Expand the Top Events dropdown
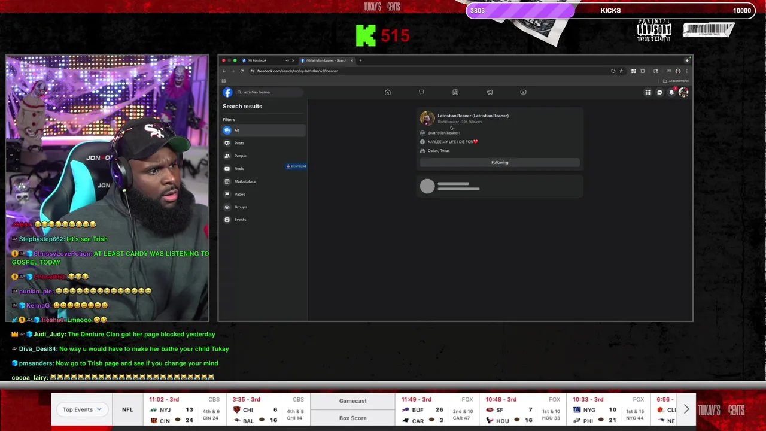 tap(83, 409)
